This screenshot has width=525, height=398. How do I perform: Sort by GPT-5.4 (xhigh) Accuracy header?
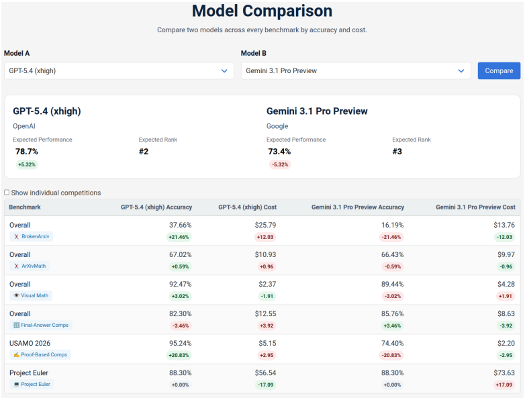(156, 207)
